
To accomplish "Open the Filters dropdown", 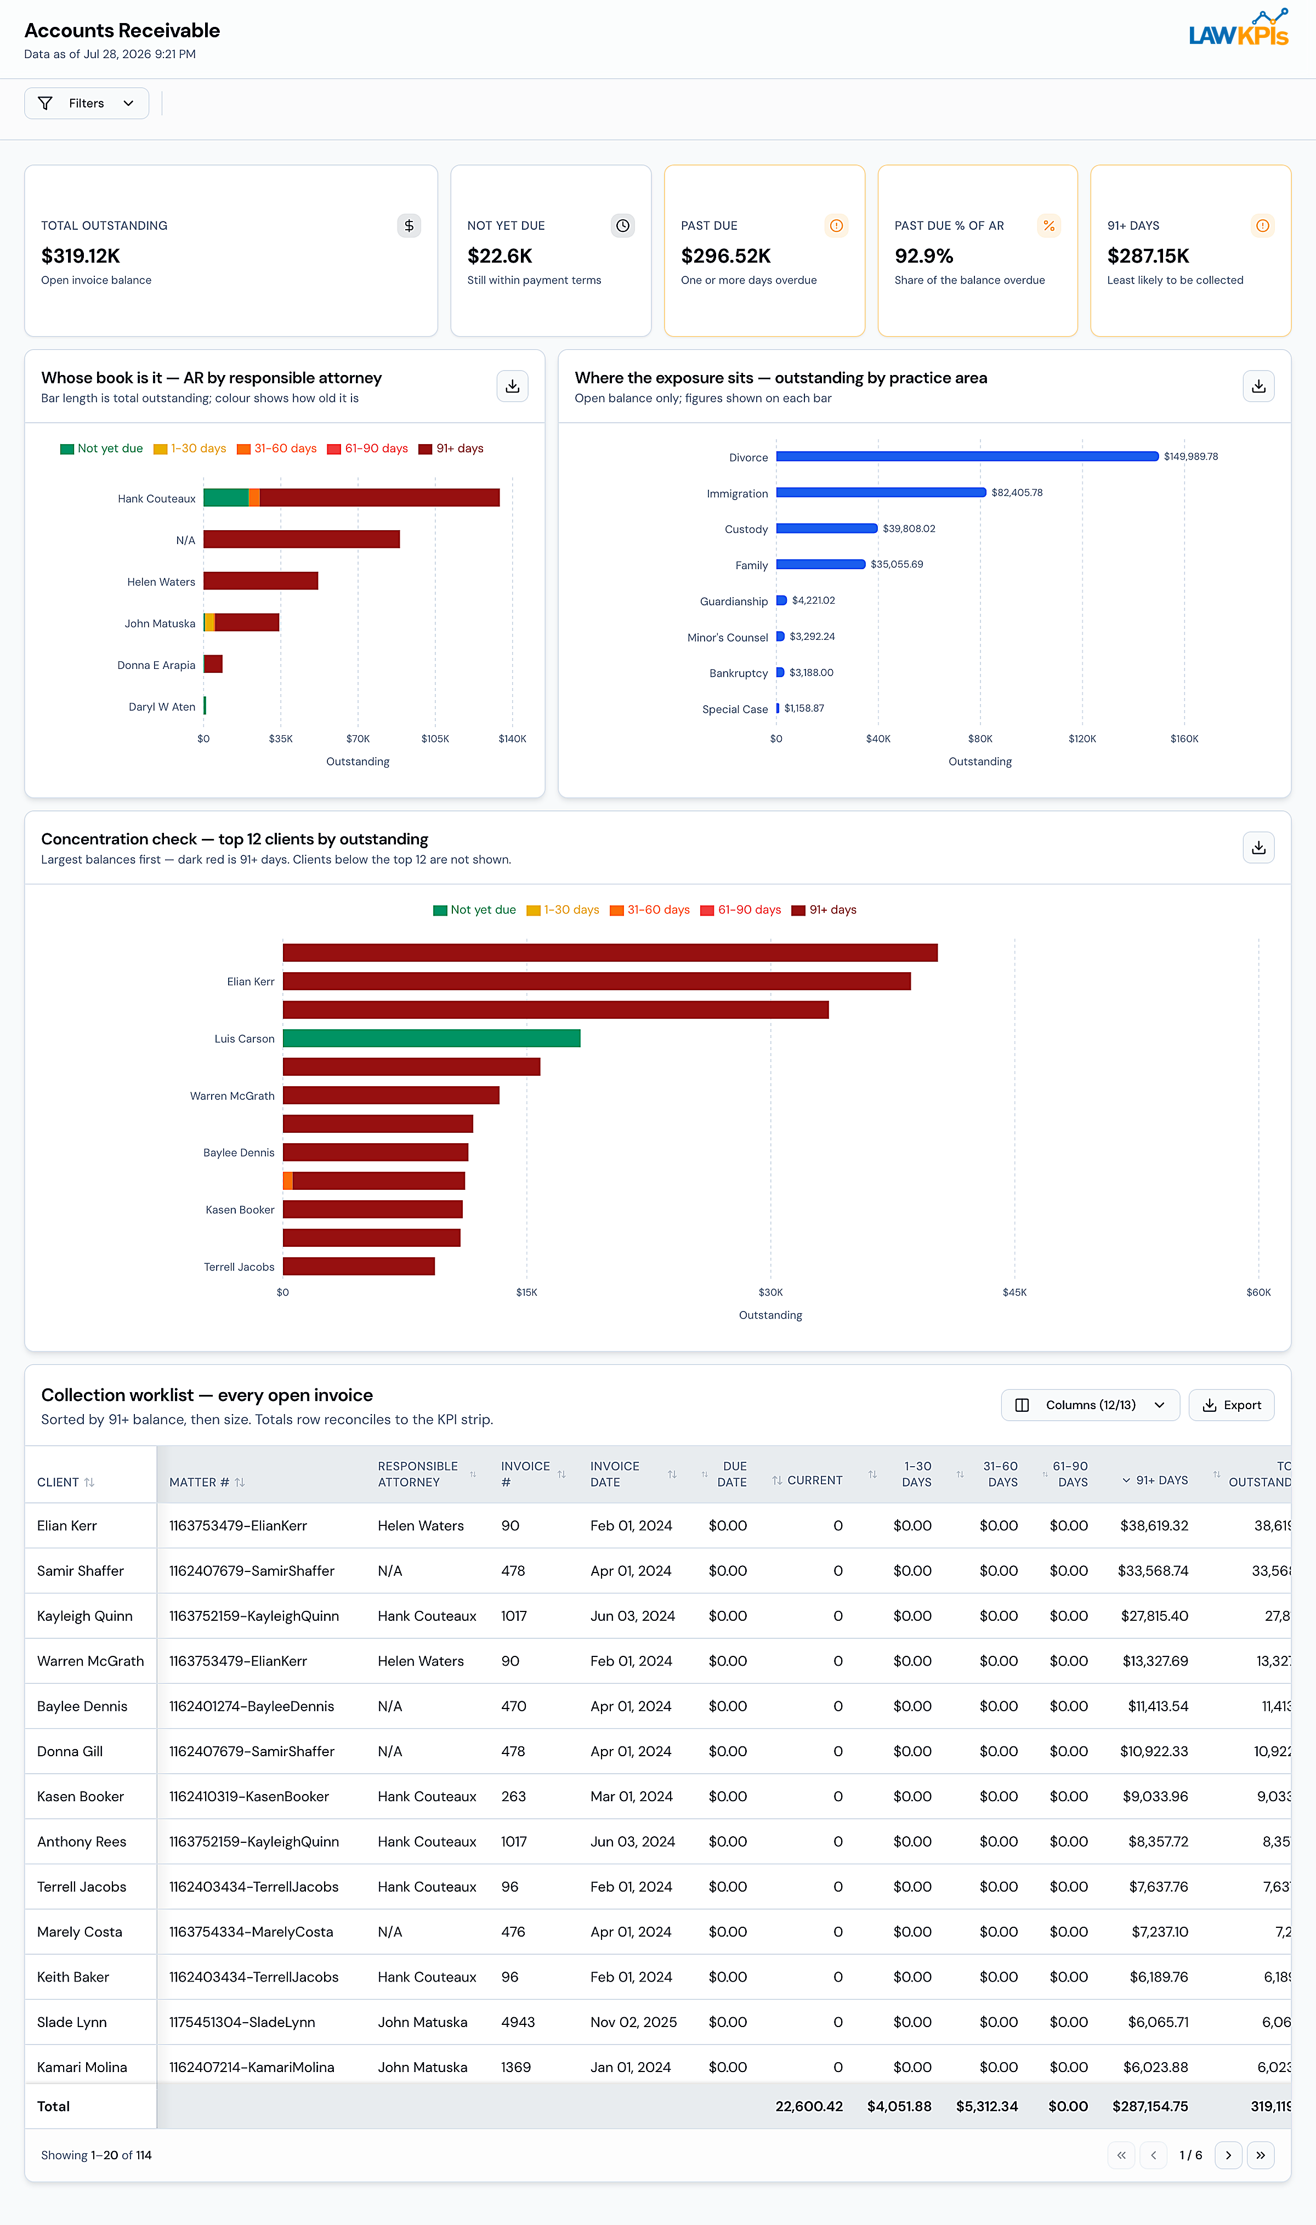I will (86, 103).
